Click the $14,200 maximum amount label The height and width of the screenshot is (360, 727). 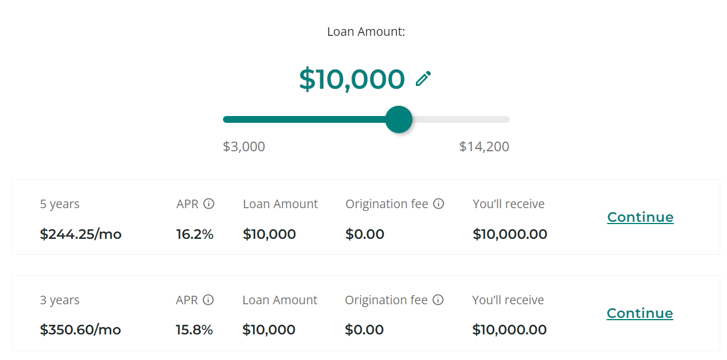(x=484, y=147)
